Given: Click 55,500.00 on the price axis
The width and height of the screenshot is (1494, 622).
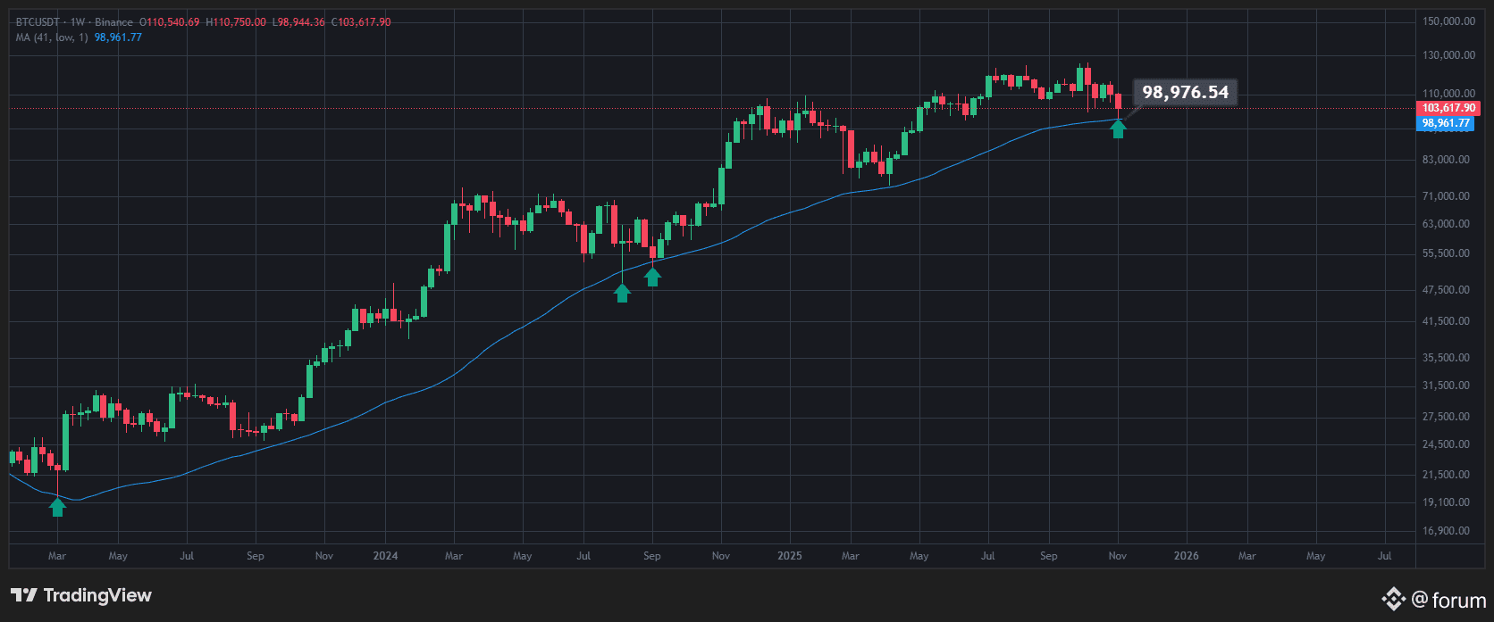Looking at the screenshot, I should click(1446, 253).
